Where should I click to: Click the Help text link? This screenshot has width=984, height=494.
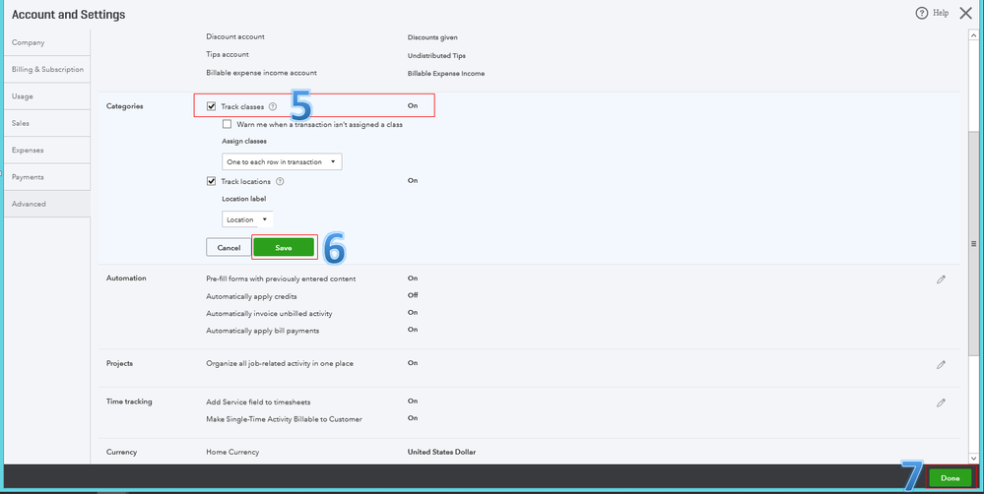(941, 13)
